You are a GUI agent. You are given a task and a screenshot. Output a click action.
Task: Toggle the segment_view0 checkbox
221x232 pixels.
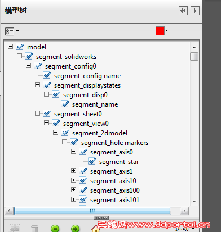click(56, 123)
